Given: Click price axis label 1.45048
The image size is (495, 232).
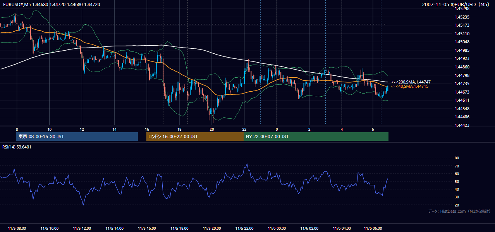Looking at the screenshot, I should [x=462, y=42].
